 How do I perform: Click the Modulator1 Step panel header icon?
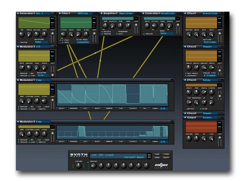[18, 80]
